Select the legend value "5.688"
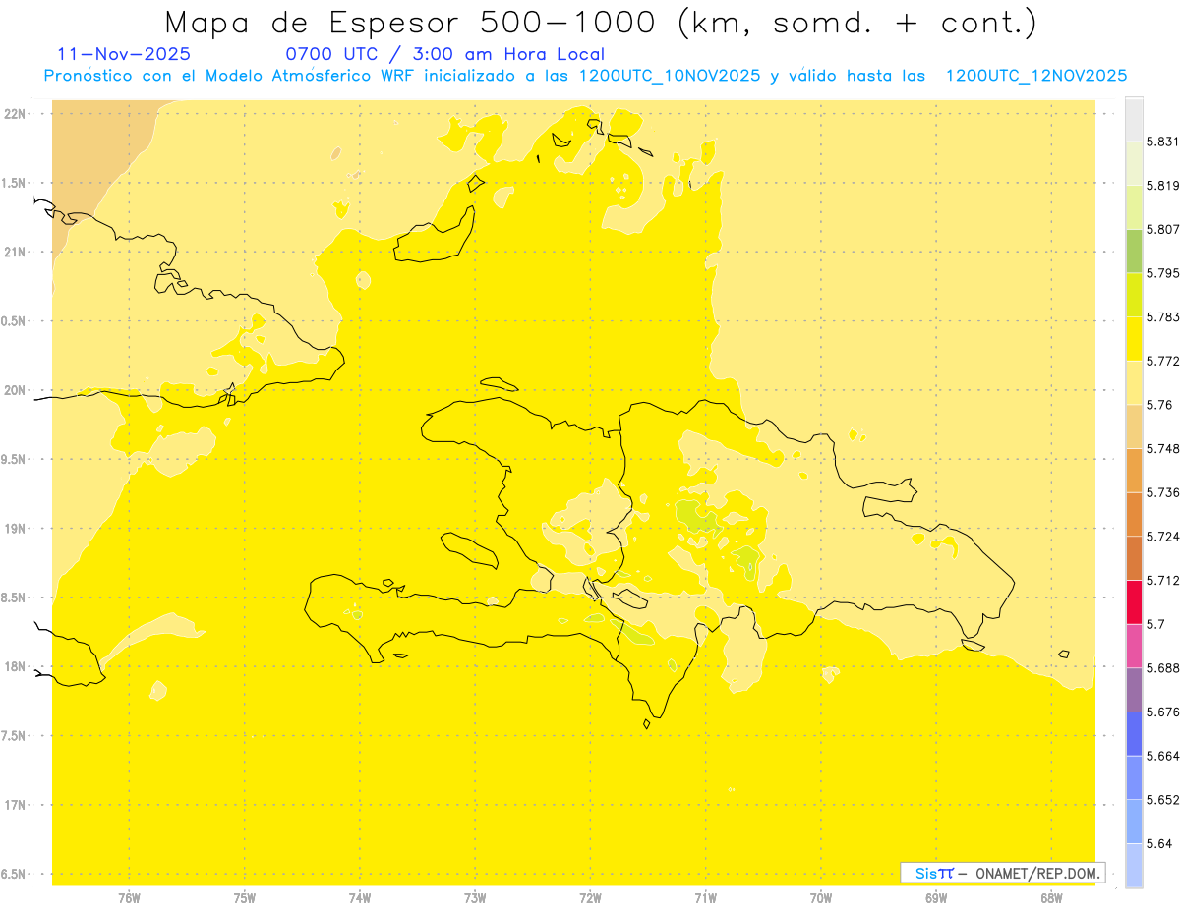This screenshot has height=911, width=1180. (1163, 668)
